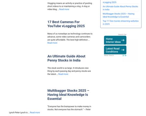Open sidebar link Multibagger Stocks 2025 Having Ideal Knowledge

[x=118, y=15]
